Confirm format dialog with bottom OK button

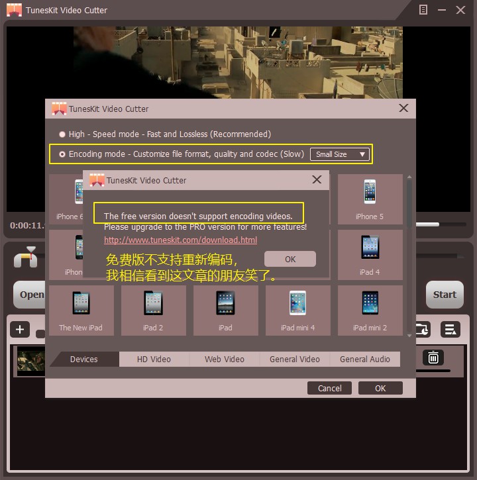click(380, 388)
